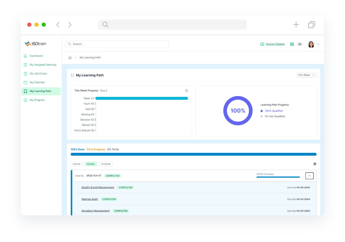The height and width of the screenshot is (242, 345).
Task: Click the 0% To Do label
Action: click(113, 149)
